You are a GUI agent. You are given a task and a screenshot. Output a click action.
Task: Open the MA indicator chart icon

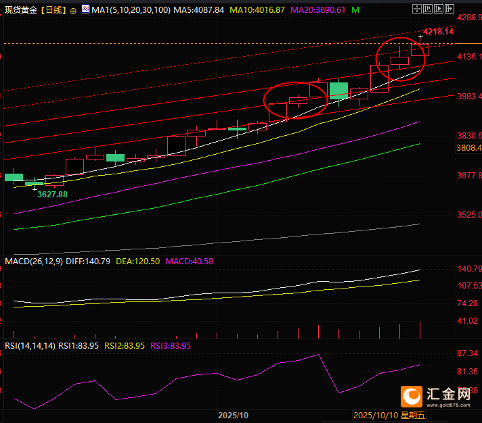[x=85, y=10]
